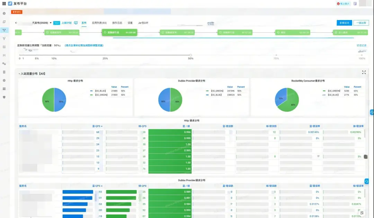Open the H icon in sidebar

click(x=4, y=55)
